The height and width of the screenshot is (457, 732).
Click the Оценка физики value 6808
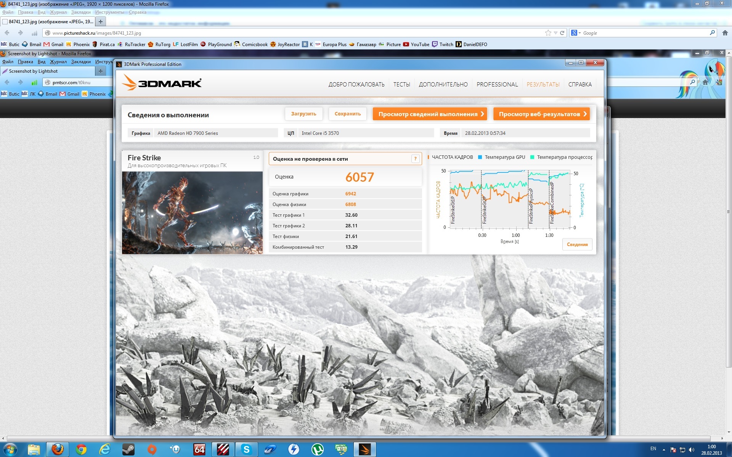(x=351, y=205)
